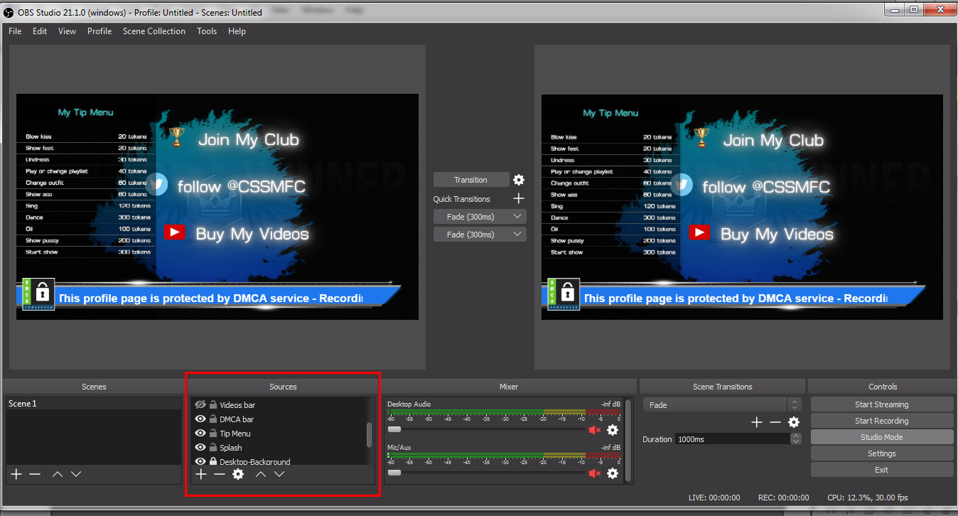Expand the first Fade (300ms) dropdown
This screenshot has width=958, height=516.
click(480, 216)
